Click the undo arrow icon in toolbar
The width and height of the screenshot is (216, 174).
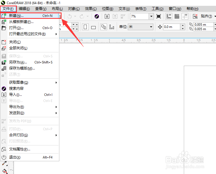(70, 16)
